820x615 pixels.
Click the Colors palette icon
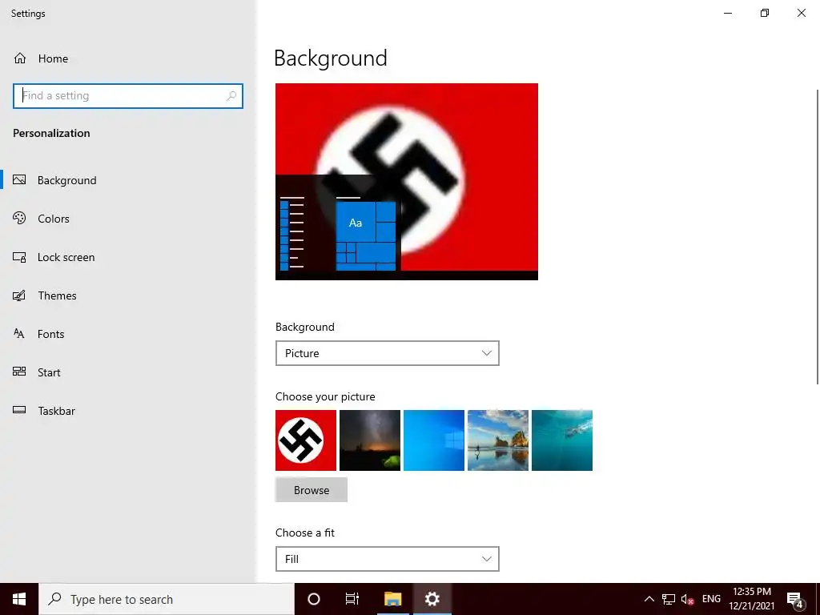pos(19,218)
